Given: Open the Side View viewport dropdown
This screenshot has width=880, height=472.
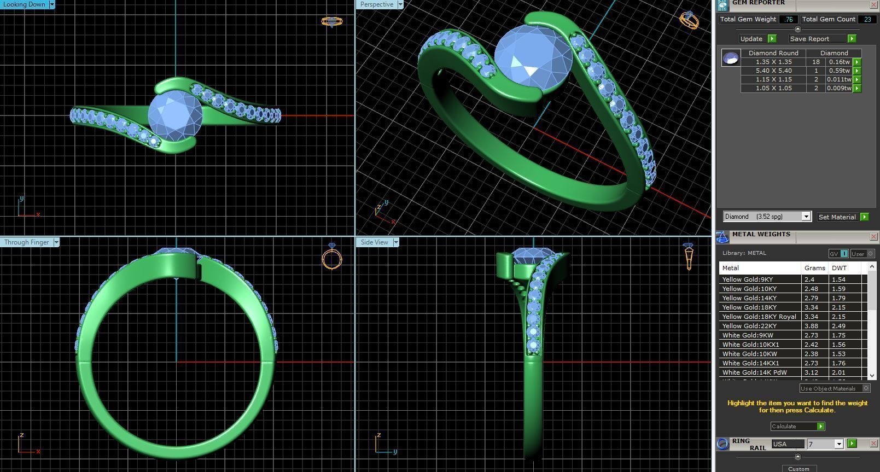Looking at the screenshot, I should point(395,242).
